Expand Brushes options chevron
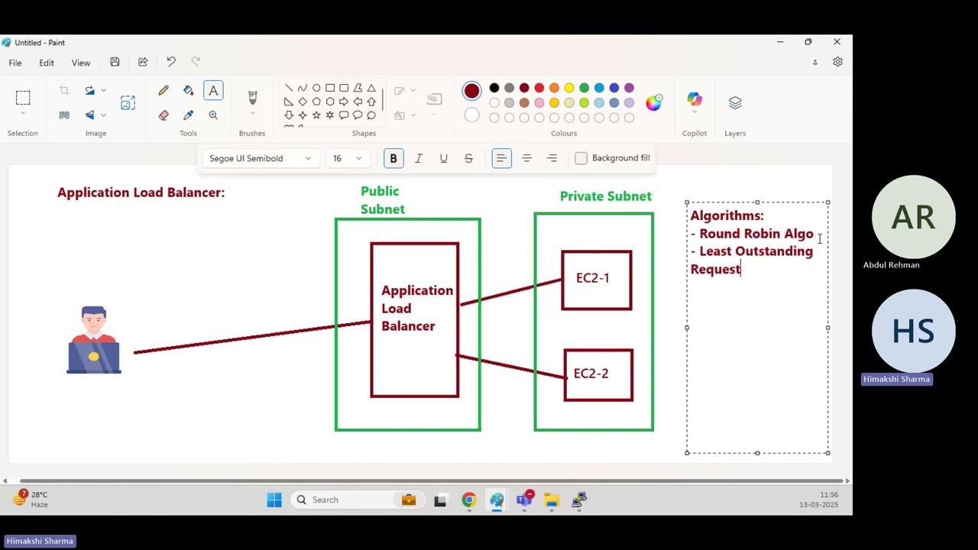The image size is (978, 550). coord(252,114)
